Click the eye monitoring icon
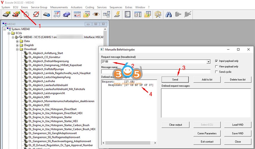255x149 pixels. tap(96, 14)
